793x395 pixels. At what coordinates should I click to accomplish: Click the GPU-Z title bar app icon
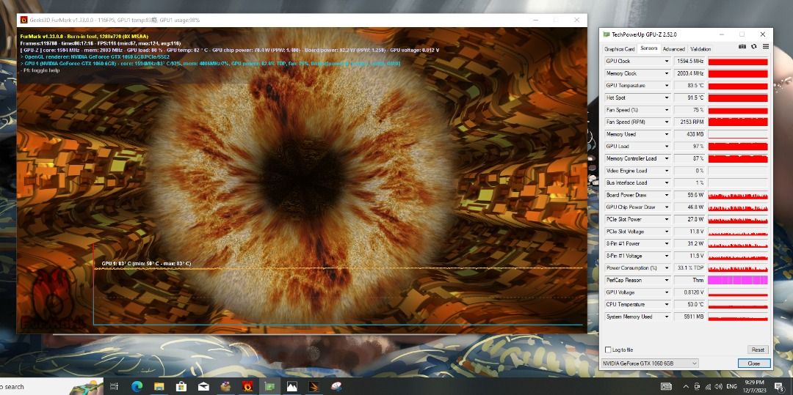coord(607,34)
